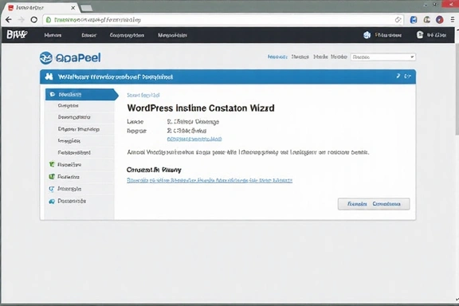
Task: Select the highlighted blue sidebar entry
Action: click(x=81, y=94)
